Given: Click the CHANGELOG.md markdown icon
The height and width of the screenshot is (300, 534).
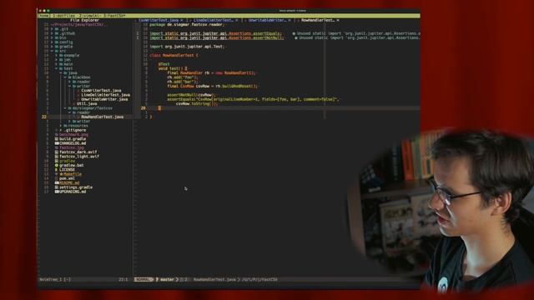Looking at the screenshot, I should pyautogui.click(x=57, y=143).
